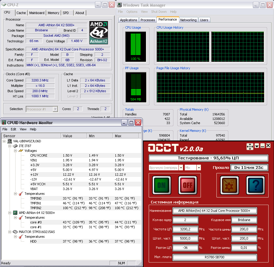Click the computer icon of VAL-UB8W0ZJUJ6D node
The width and height of the screenshot is (274, 267).
(x=10, y=141)
